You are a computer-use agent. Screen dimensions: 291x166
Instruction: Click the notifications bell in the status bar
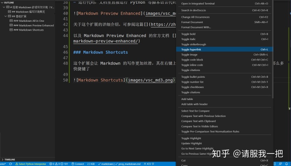[287, 164]
